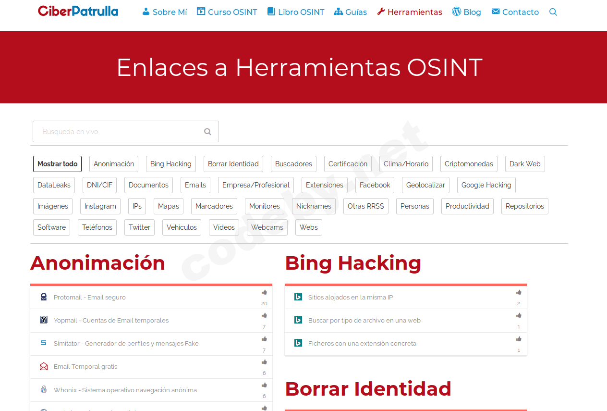
Task: Filter by IPs category
Action: tap(137, 206)
